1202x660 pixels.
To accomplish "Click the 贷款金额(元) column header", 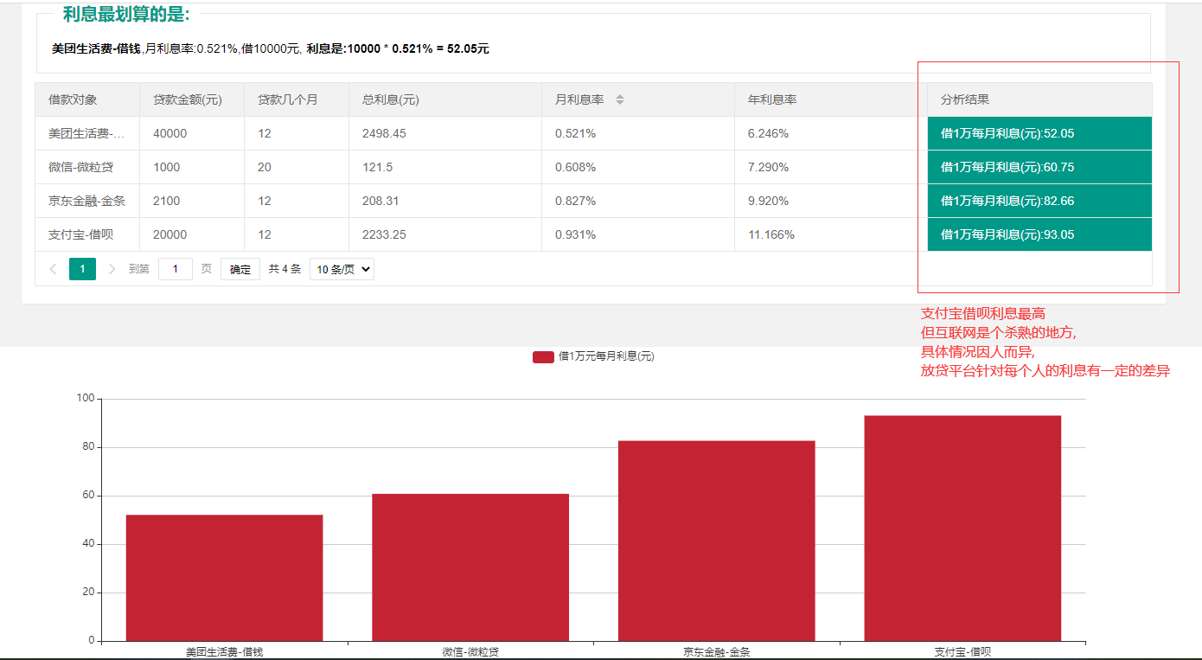I will point(192,99).
